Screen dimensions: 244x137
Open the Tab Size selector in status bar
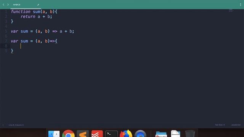click(x=220, y=125)
